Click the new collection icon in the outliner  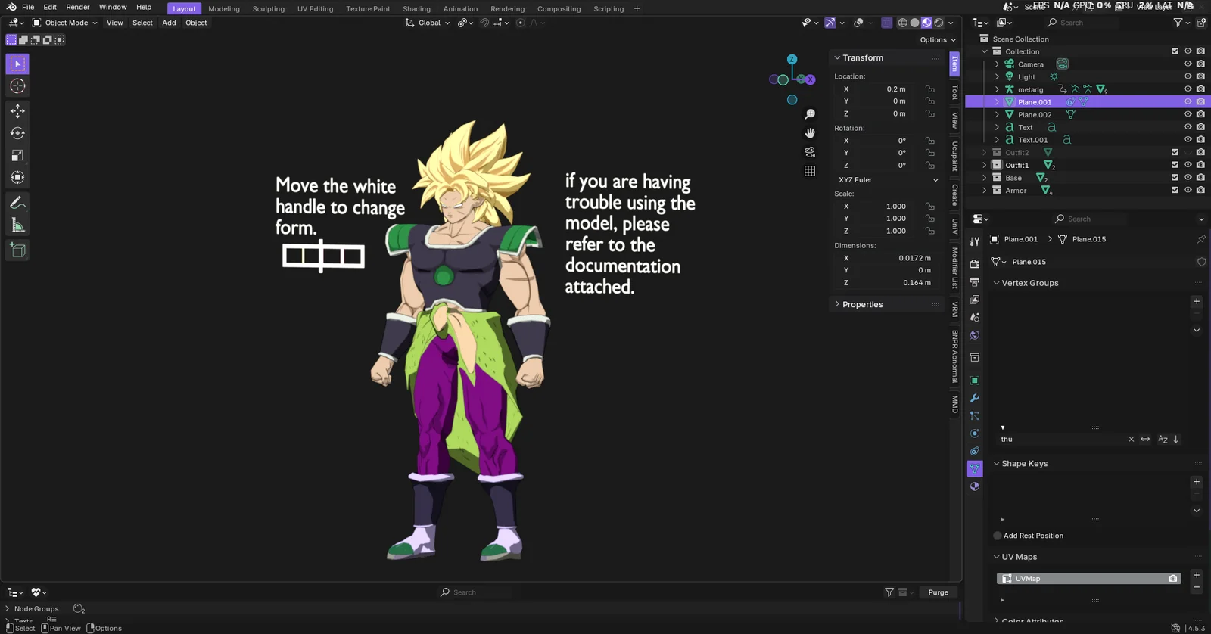[1201, 23]
